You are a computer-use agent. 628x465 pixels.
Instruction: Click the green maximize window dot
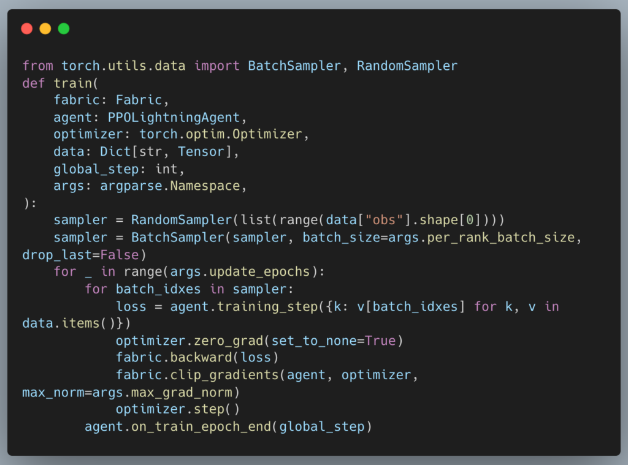click(x=64, y=29)
